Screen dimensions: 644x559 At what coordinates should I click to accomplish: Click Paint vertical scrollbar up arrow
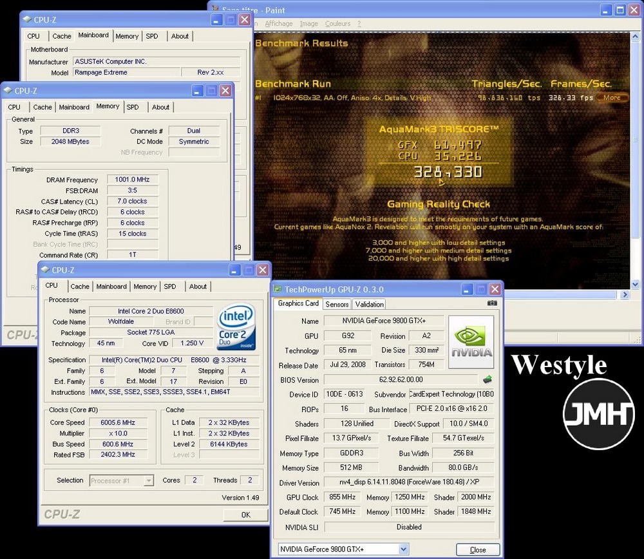[x=634, y=37]
